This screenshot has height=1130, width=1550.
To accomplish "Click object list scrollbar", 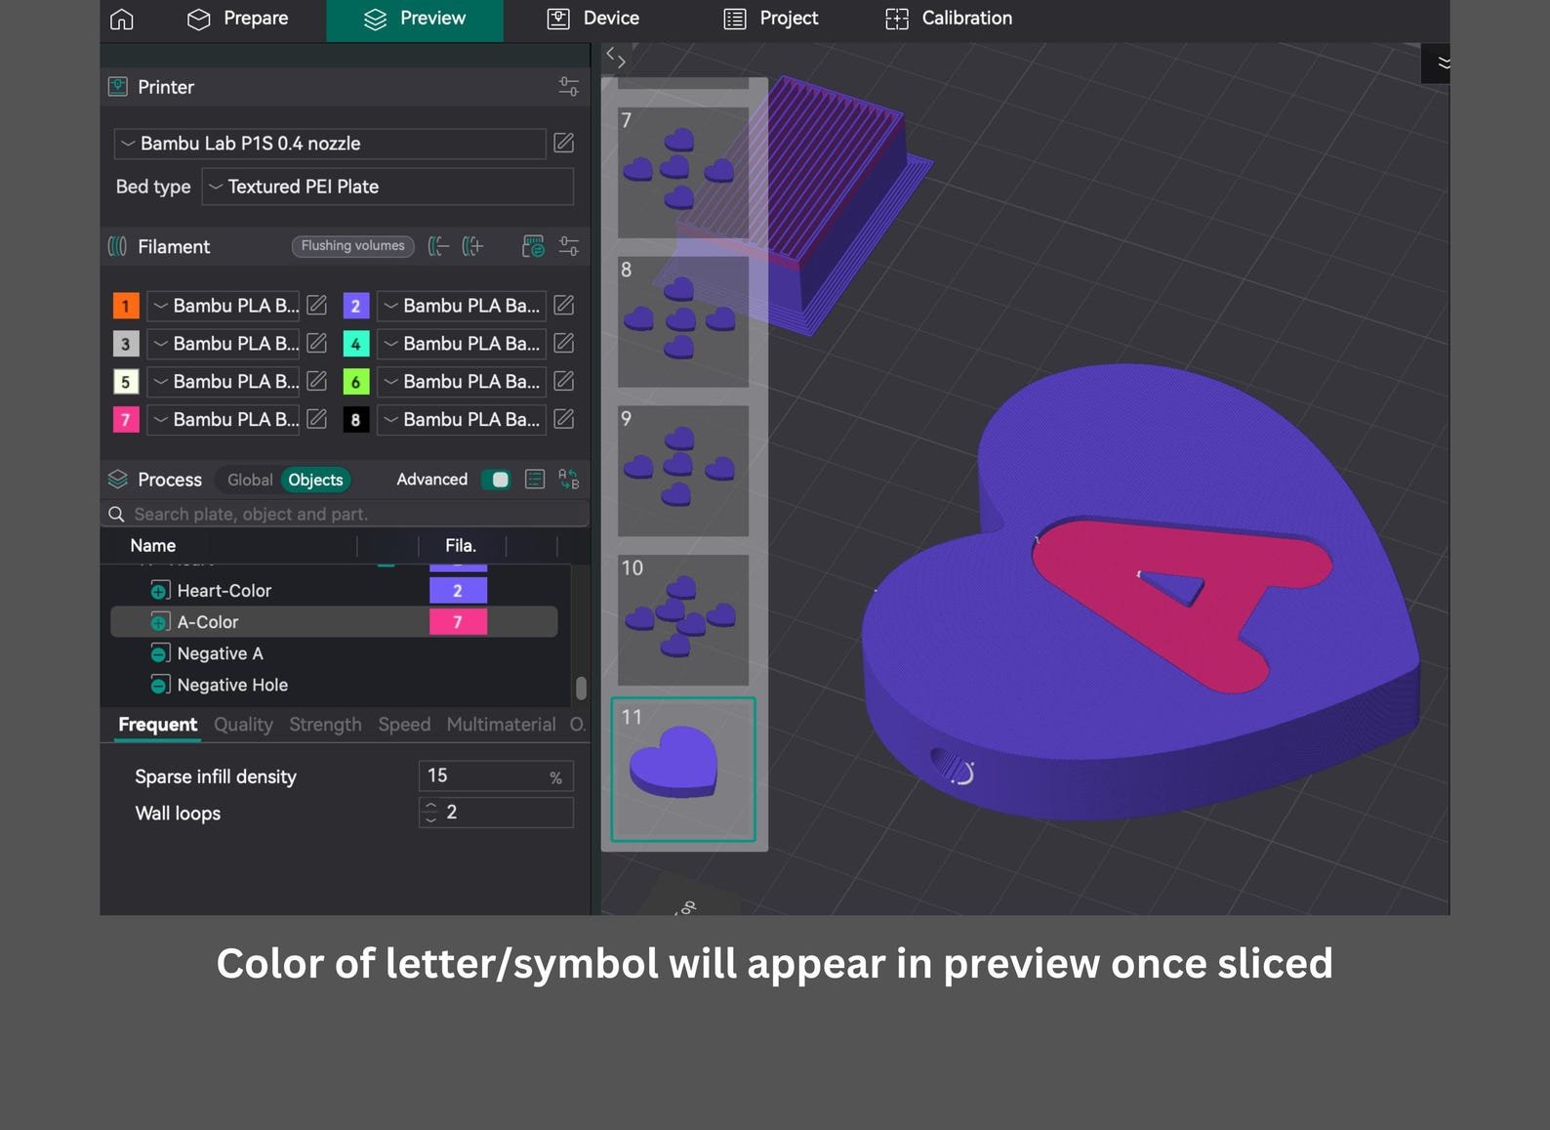I will pyautogui.click(x=581, y=688).
